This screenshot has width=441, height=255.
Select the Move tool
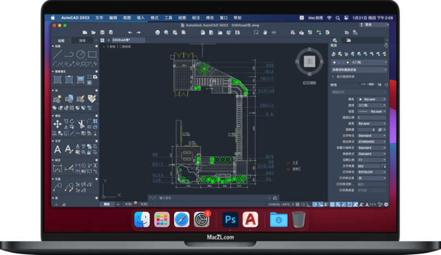pyautogui.click(x=58, y=124)
